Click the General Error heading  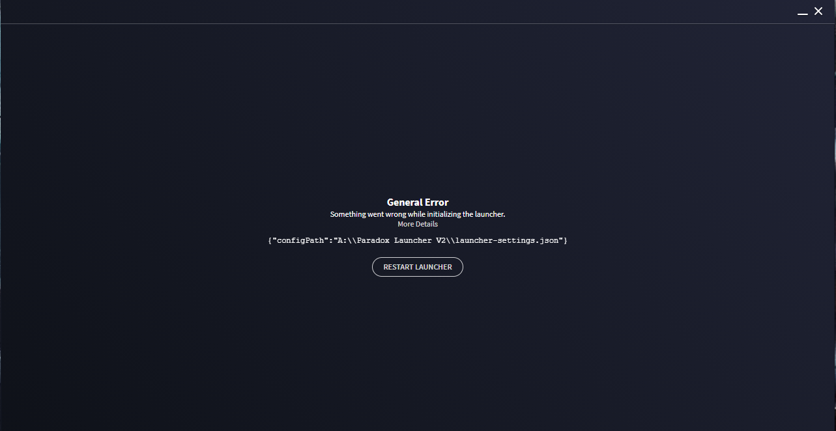418,202
